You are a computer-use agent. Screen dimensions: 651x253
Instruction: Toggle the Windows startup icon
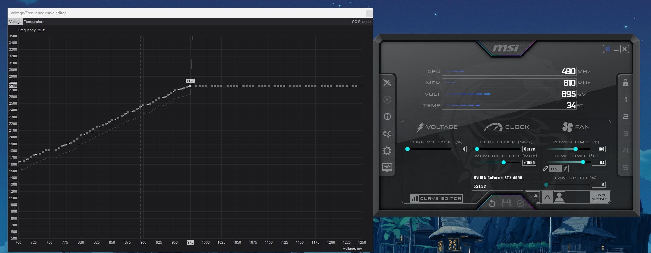coord(607,49)
